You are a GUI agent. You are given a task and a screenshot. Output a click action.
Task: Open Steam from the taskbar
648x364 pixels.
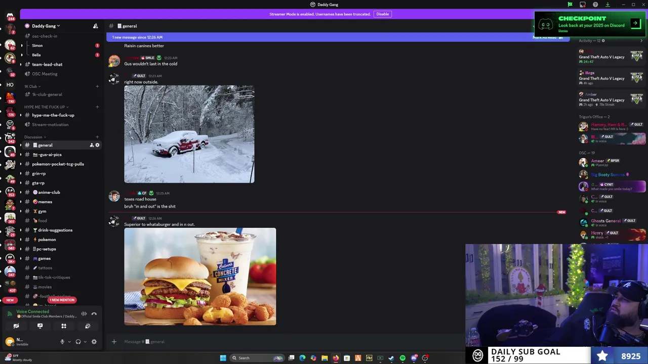pos(391,358)
